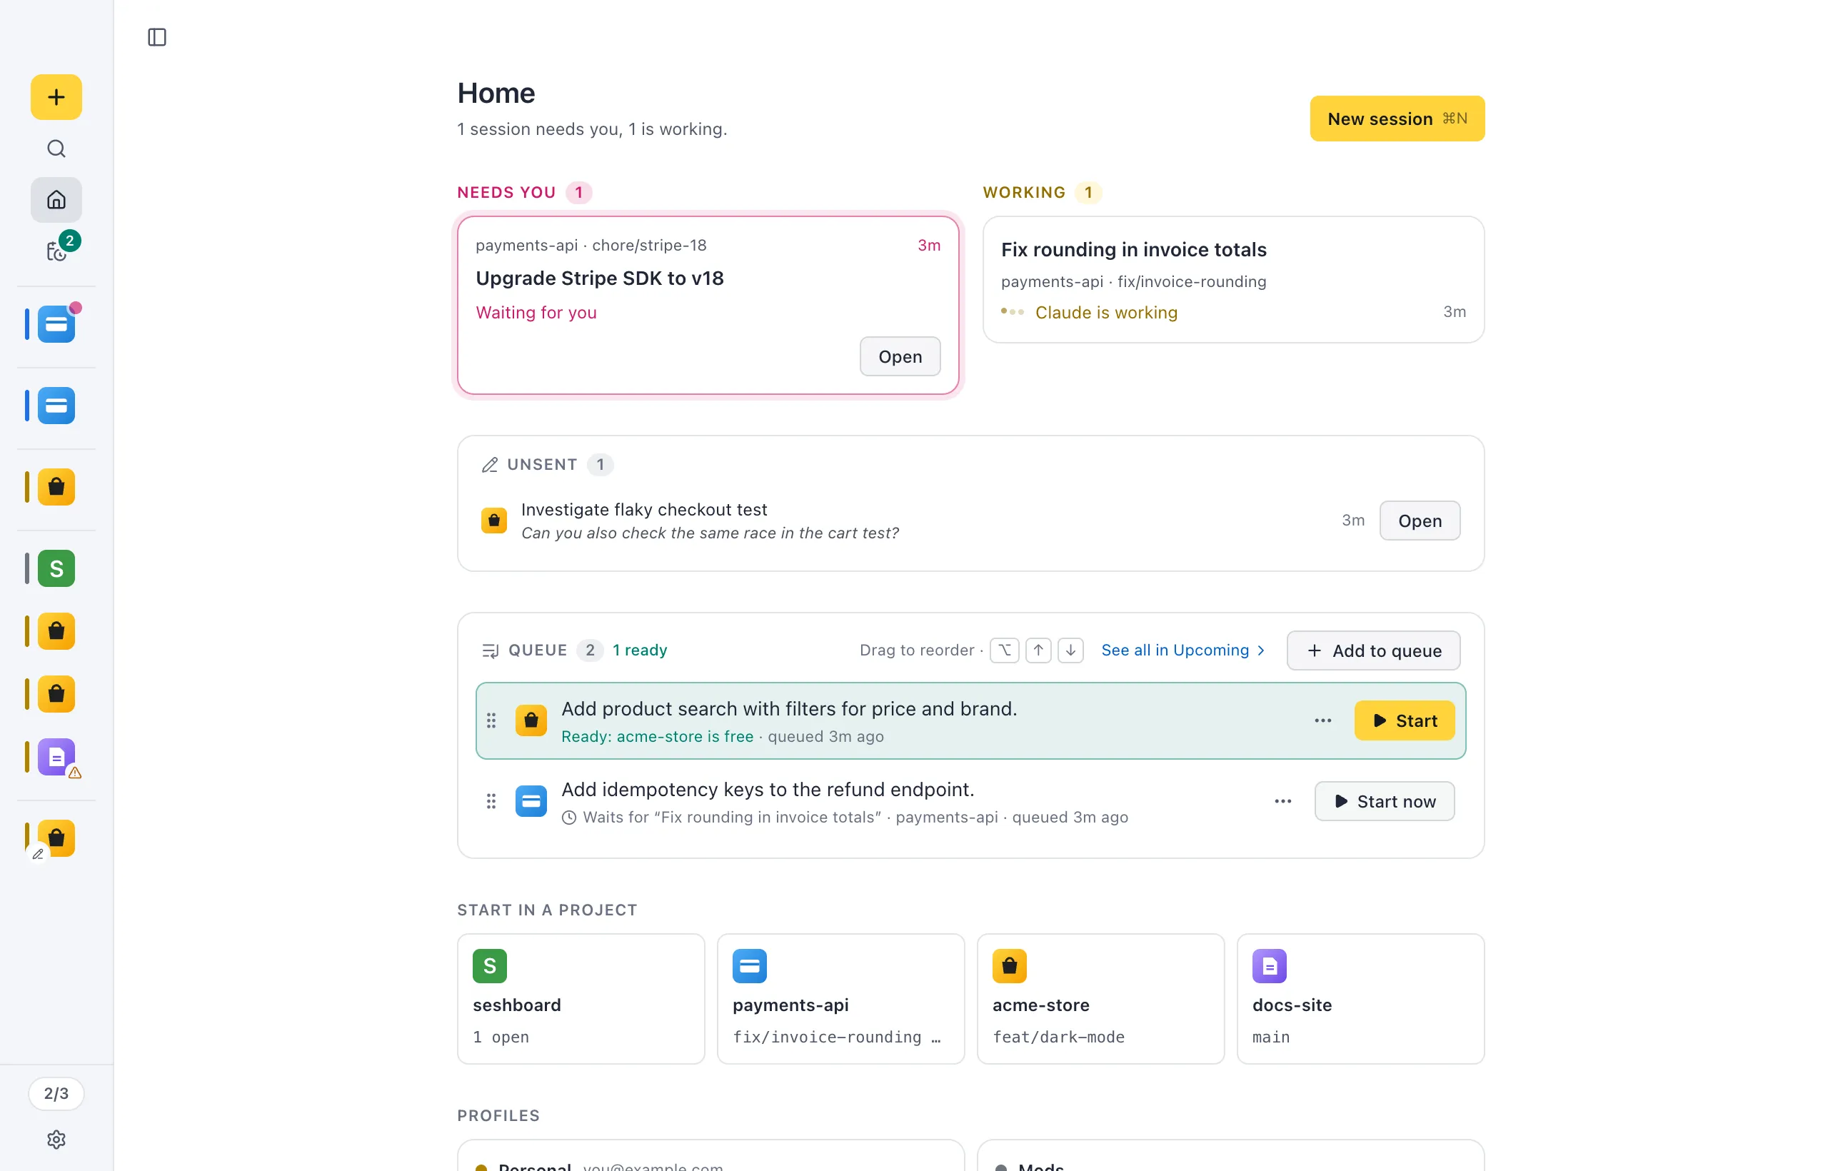Viewport: 1828px width, 1171px height.
Task: Open settings gear icon
Action: (x=56, y=1139)
